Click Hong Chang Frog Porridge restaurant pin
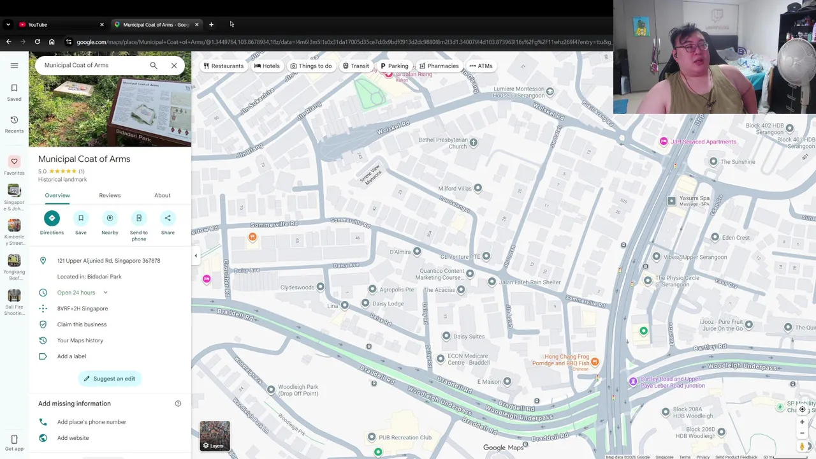The height and width of the screenshot is (459, 816). point(594,362)
